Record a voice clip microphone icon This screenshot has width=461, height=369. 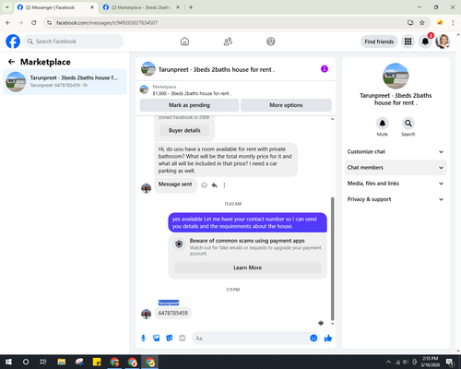tap(143, 339)
